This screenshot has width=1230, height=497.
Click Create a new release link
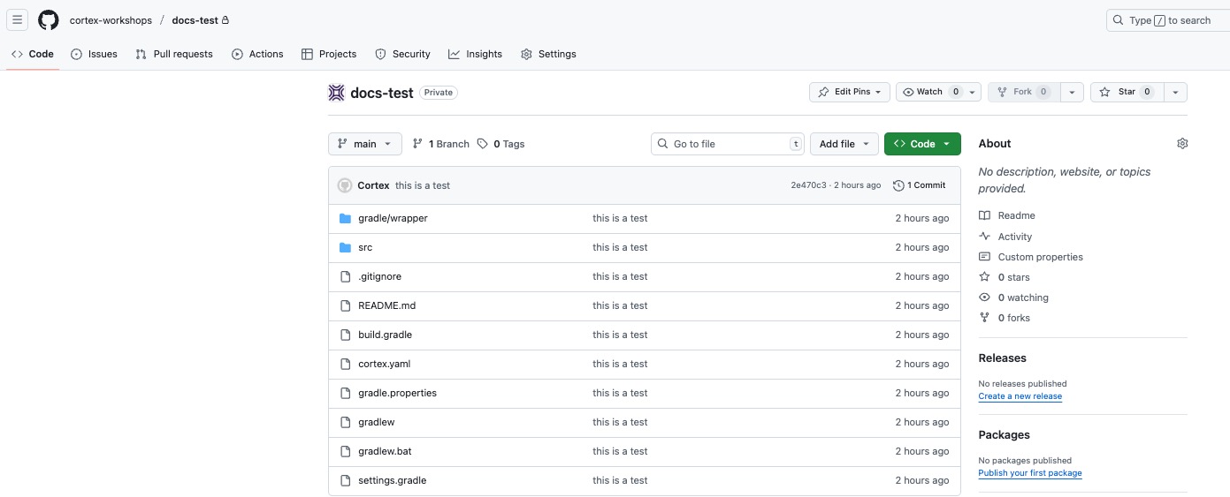[1020, 396]
